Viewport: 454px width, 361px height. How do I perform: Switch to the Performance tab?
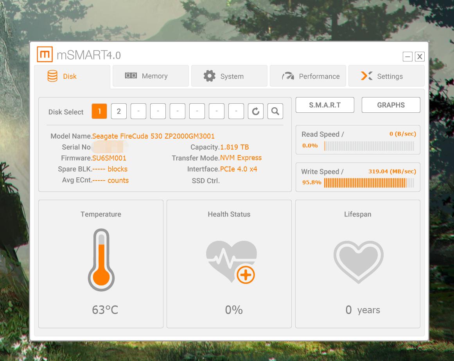click(x=308, y=76)
